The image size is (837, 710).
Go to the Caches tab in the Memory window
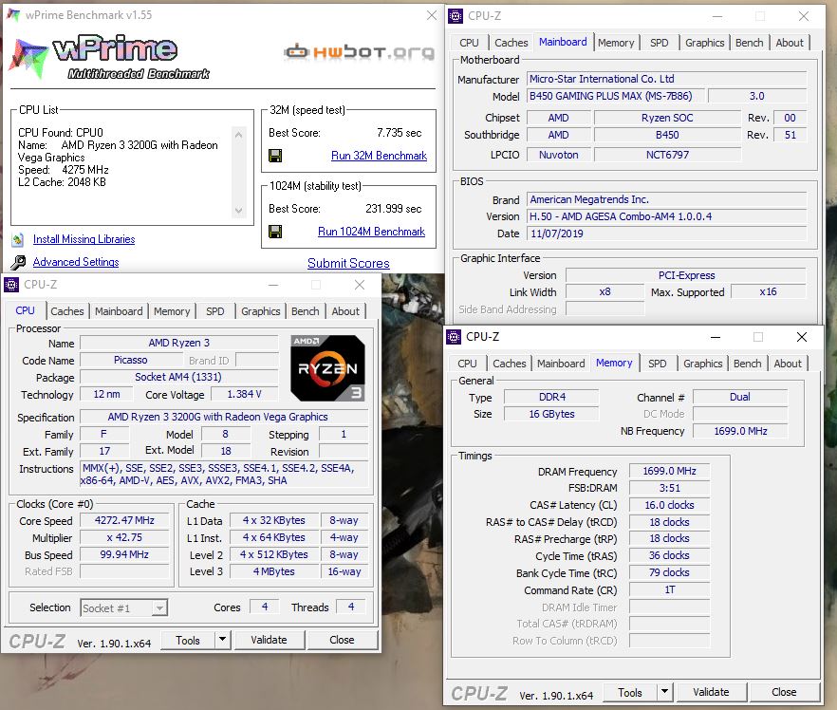point(510,364)
